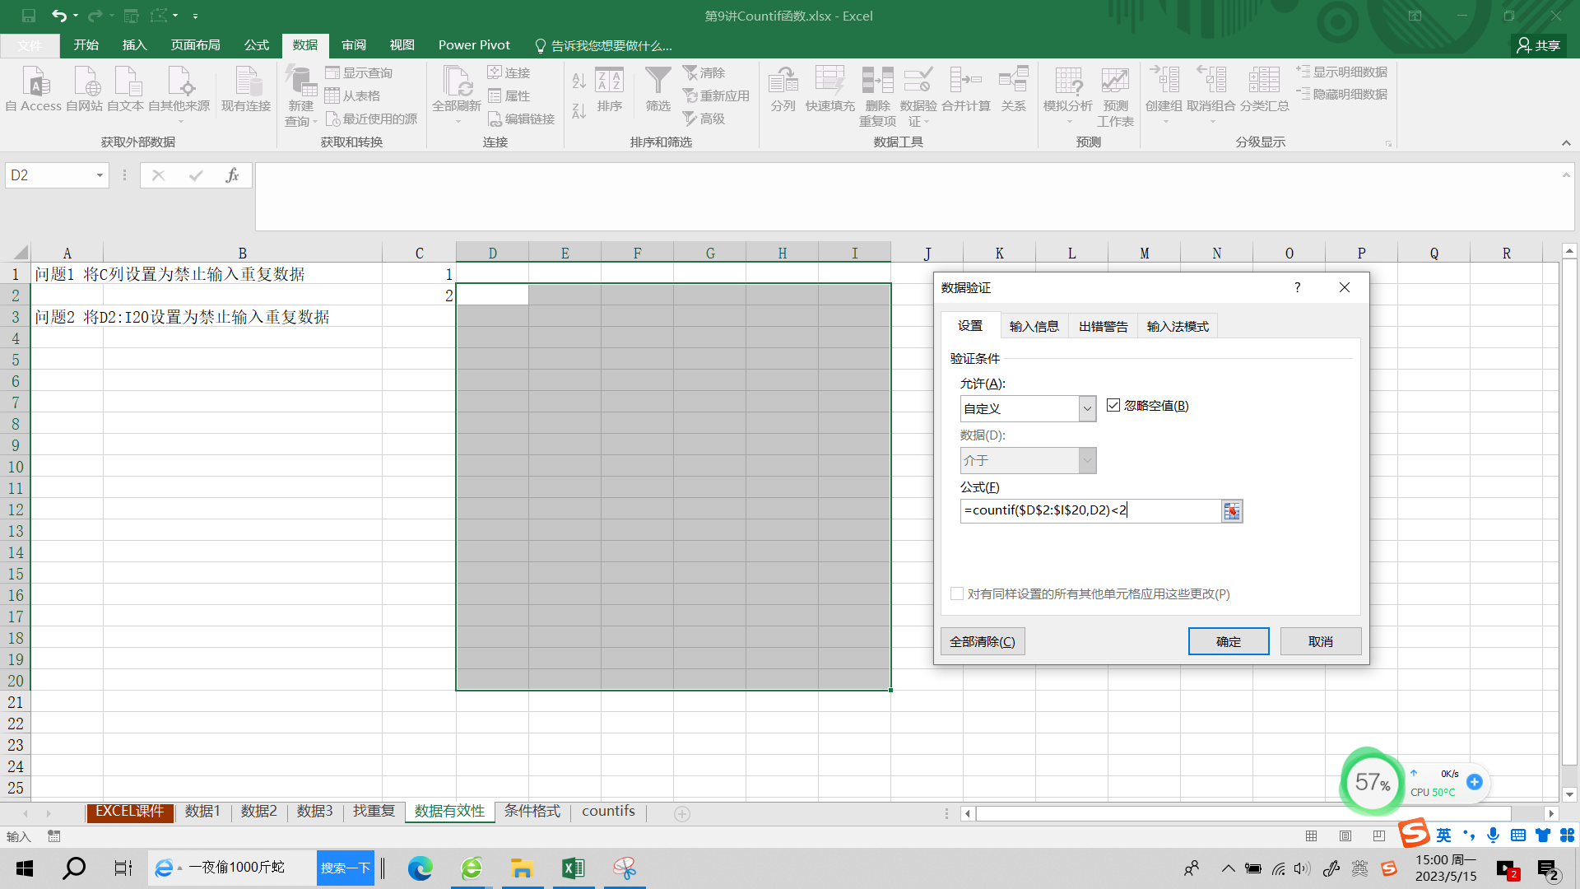Check apply changes to all other cells option
The width and height of the screenshot is (1580, 889).
coord(957,594)
